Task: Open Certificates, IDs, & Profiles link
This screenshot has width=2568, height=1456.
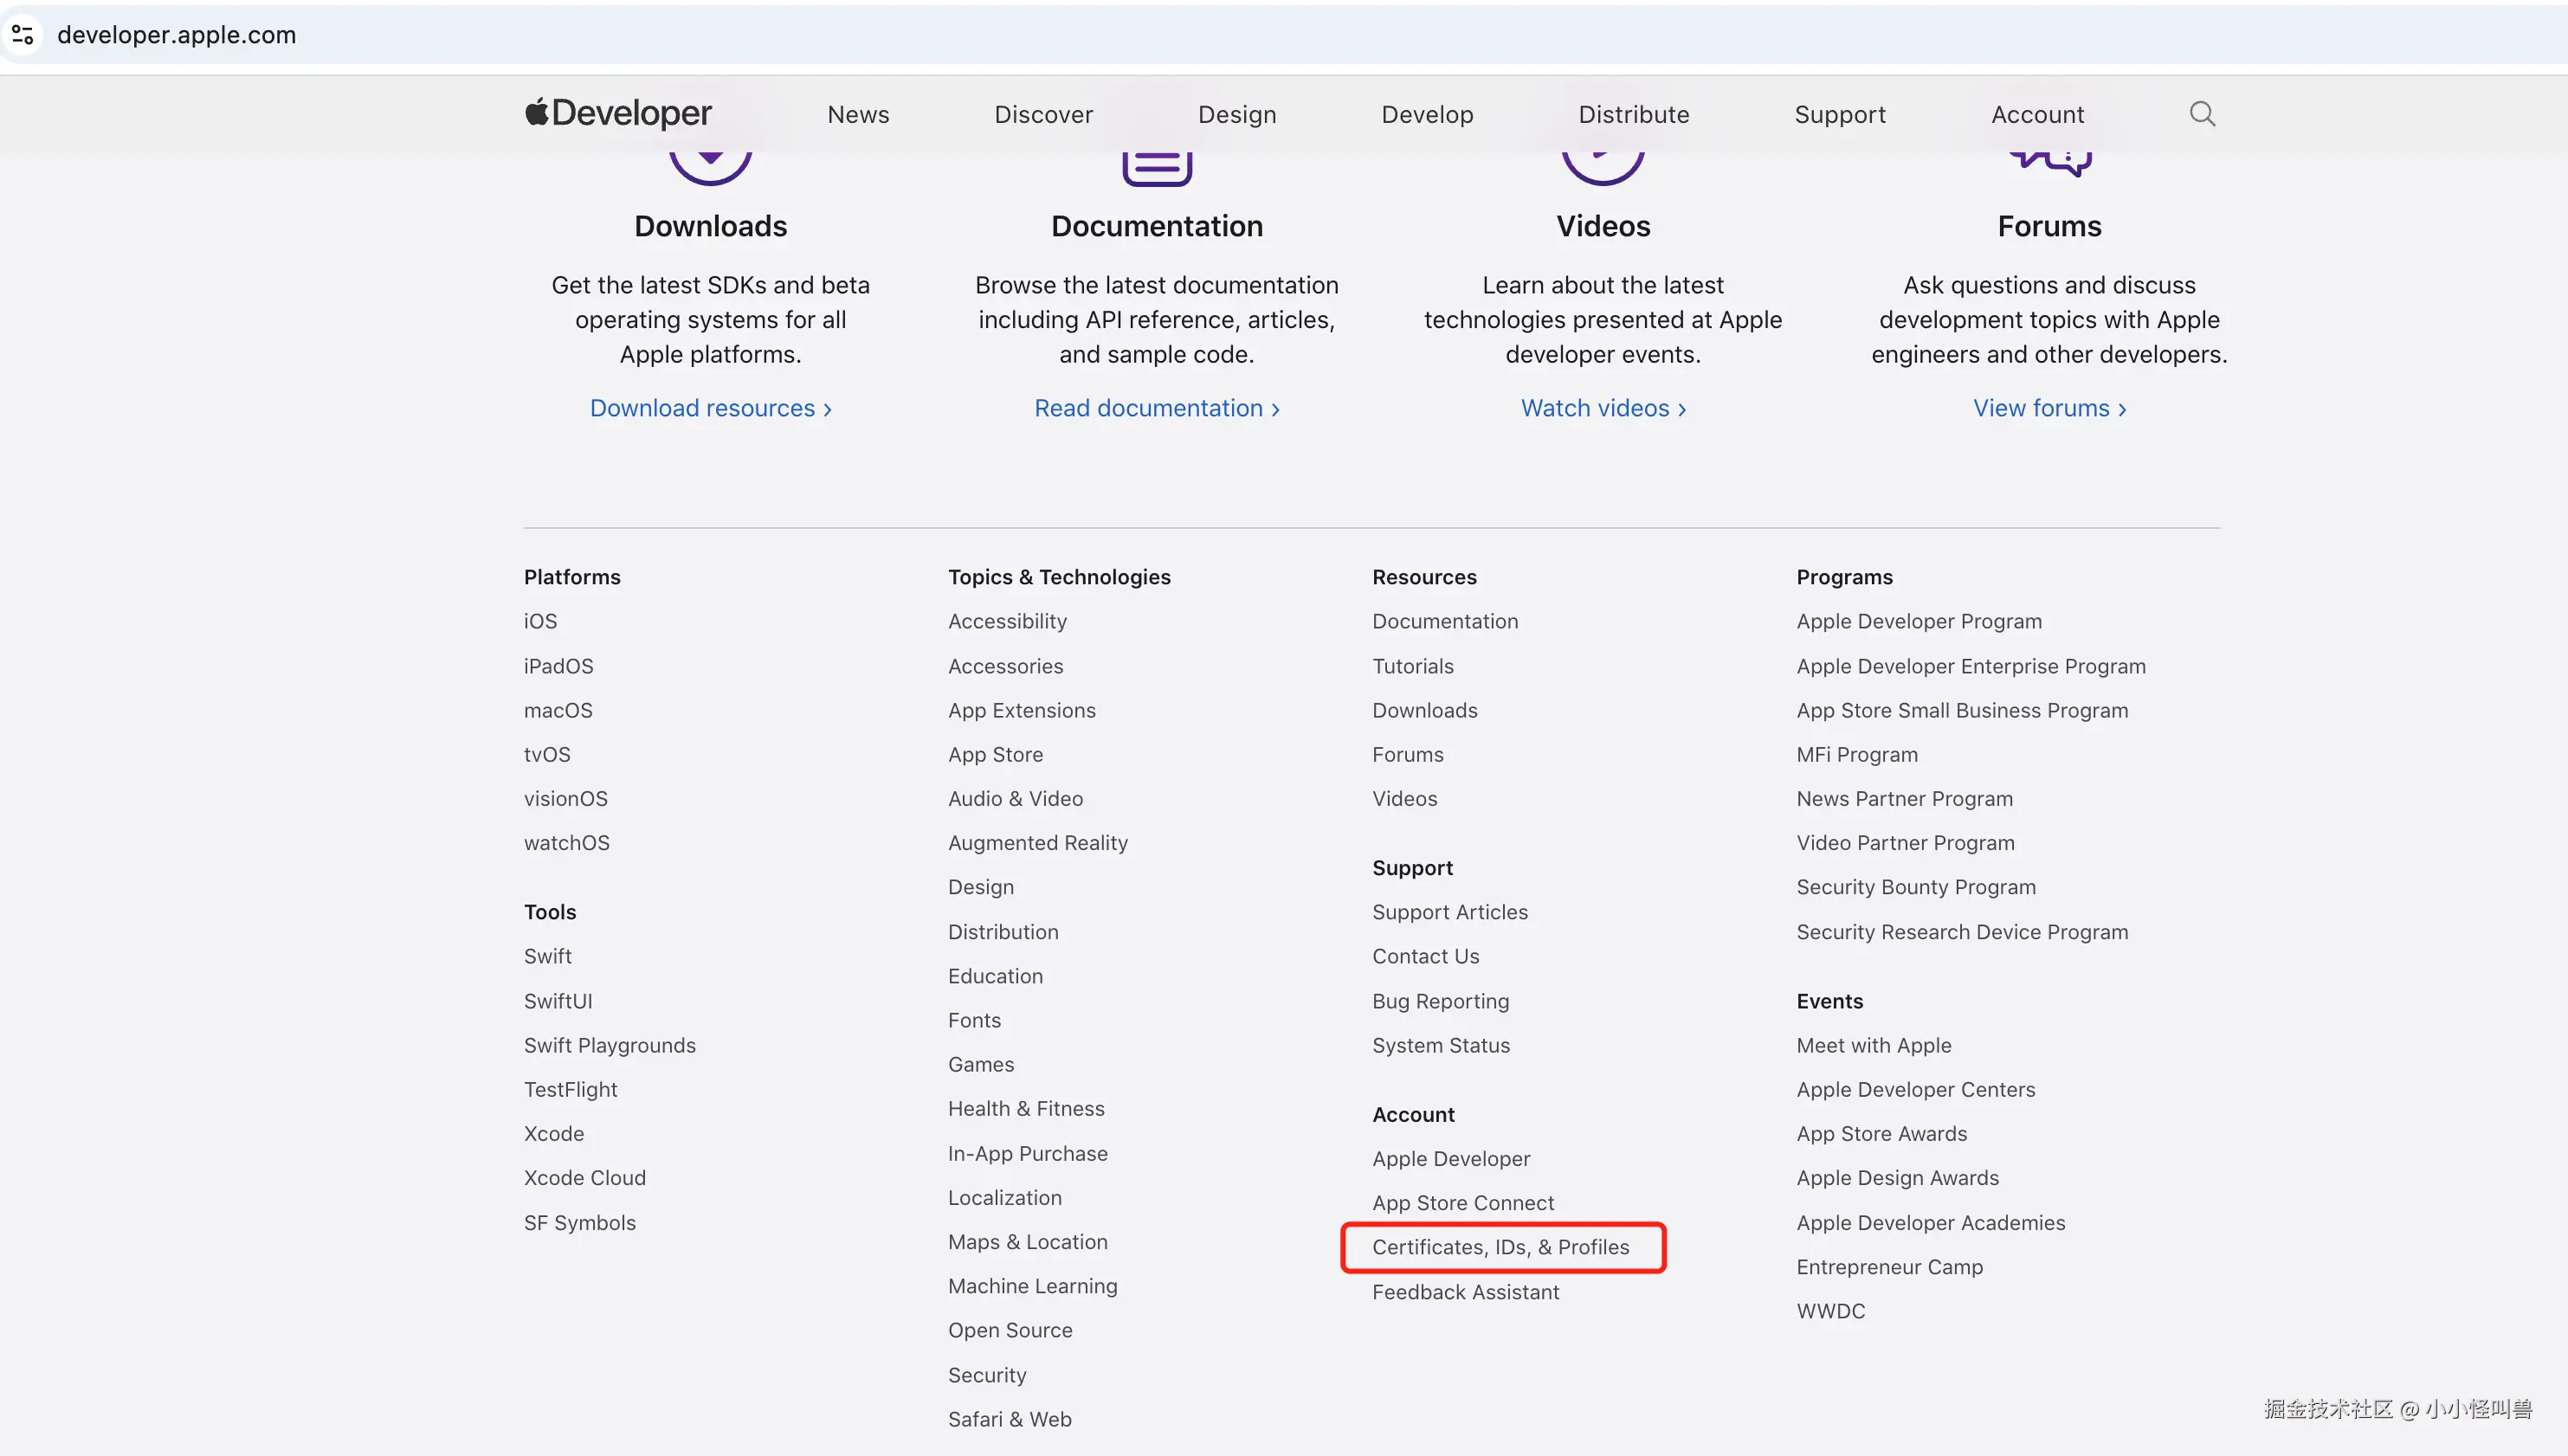Action: [x=1500, y=1247]
